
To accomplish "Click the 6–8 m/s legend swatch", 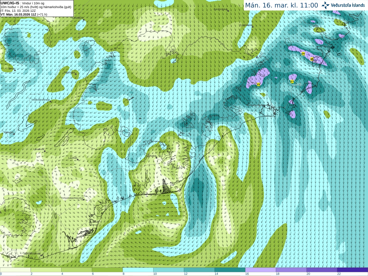I will coord(107,270).
